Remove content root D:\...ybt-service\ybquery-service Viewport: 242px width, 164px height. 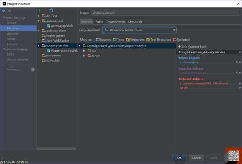pos(240,52)
